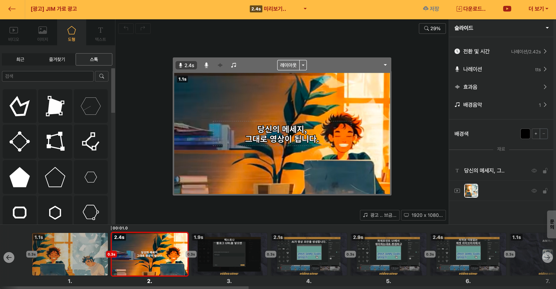Open the 미리보기 preview dropdown arrow
556x289 pixels.
(305, 9)
